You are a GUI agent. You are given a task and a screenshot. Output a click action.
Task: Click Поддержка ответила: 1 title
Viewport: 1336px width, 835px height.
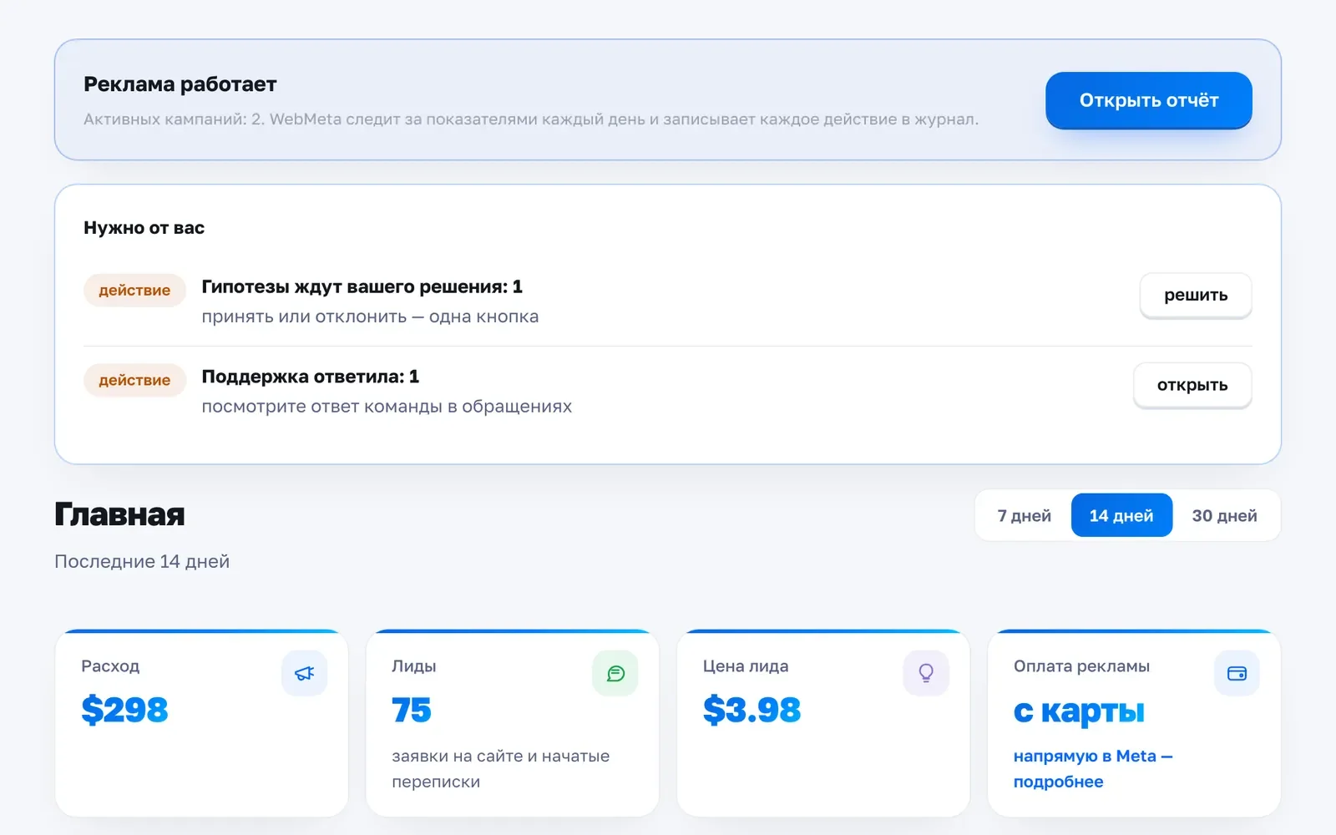311,377
